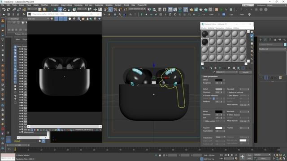Viewport: 287px width, 161px height.
Task: Open Render Setup teapot icon
Action: click(191, 9)
